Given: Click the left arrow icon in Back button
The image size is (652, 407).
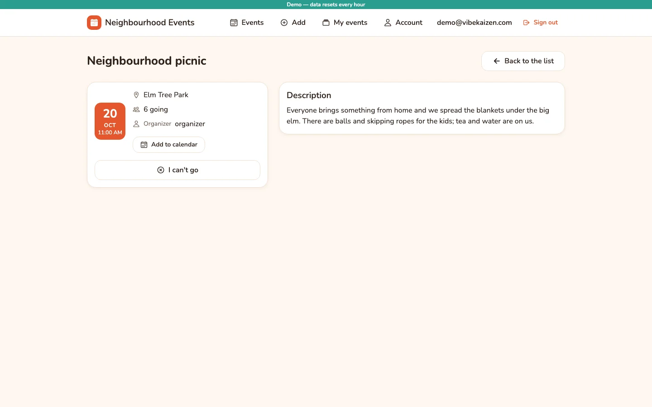Looking at the screenshot, I should (497, 61).
